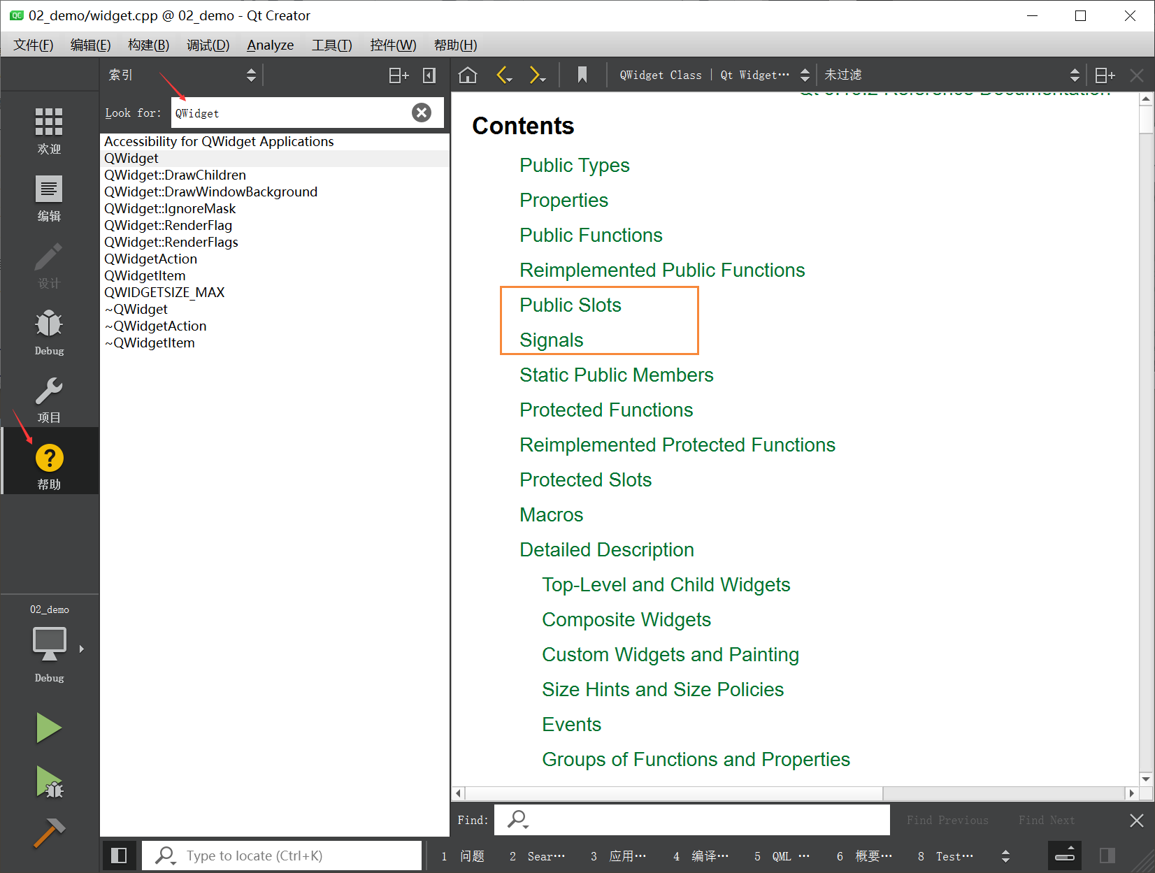Screen dimensions: 1155x873
Task: Open the 应用 output pane
Action: tap(619, 856)
